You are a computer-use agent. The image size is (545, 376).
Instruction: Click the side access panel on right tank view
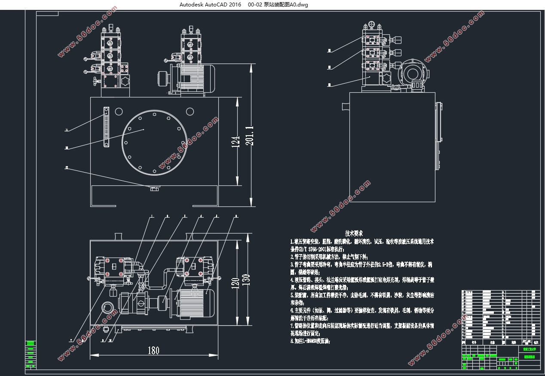(438, 136)
